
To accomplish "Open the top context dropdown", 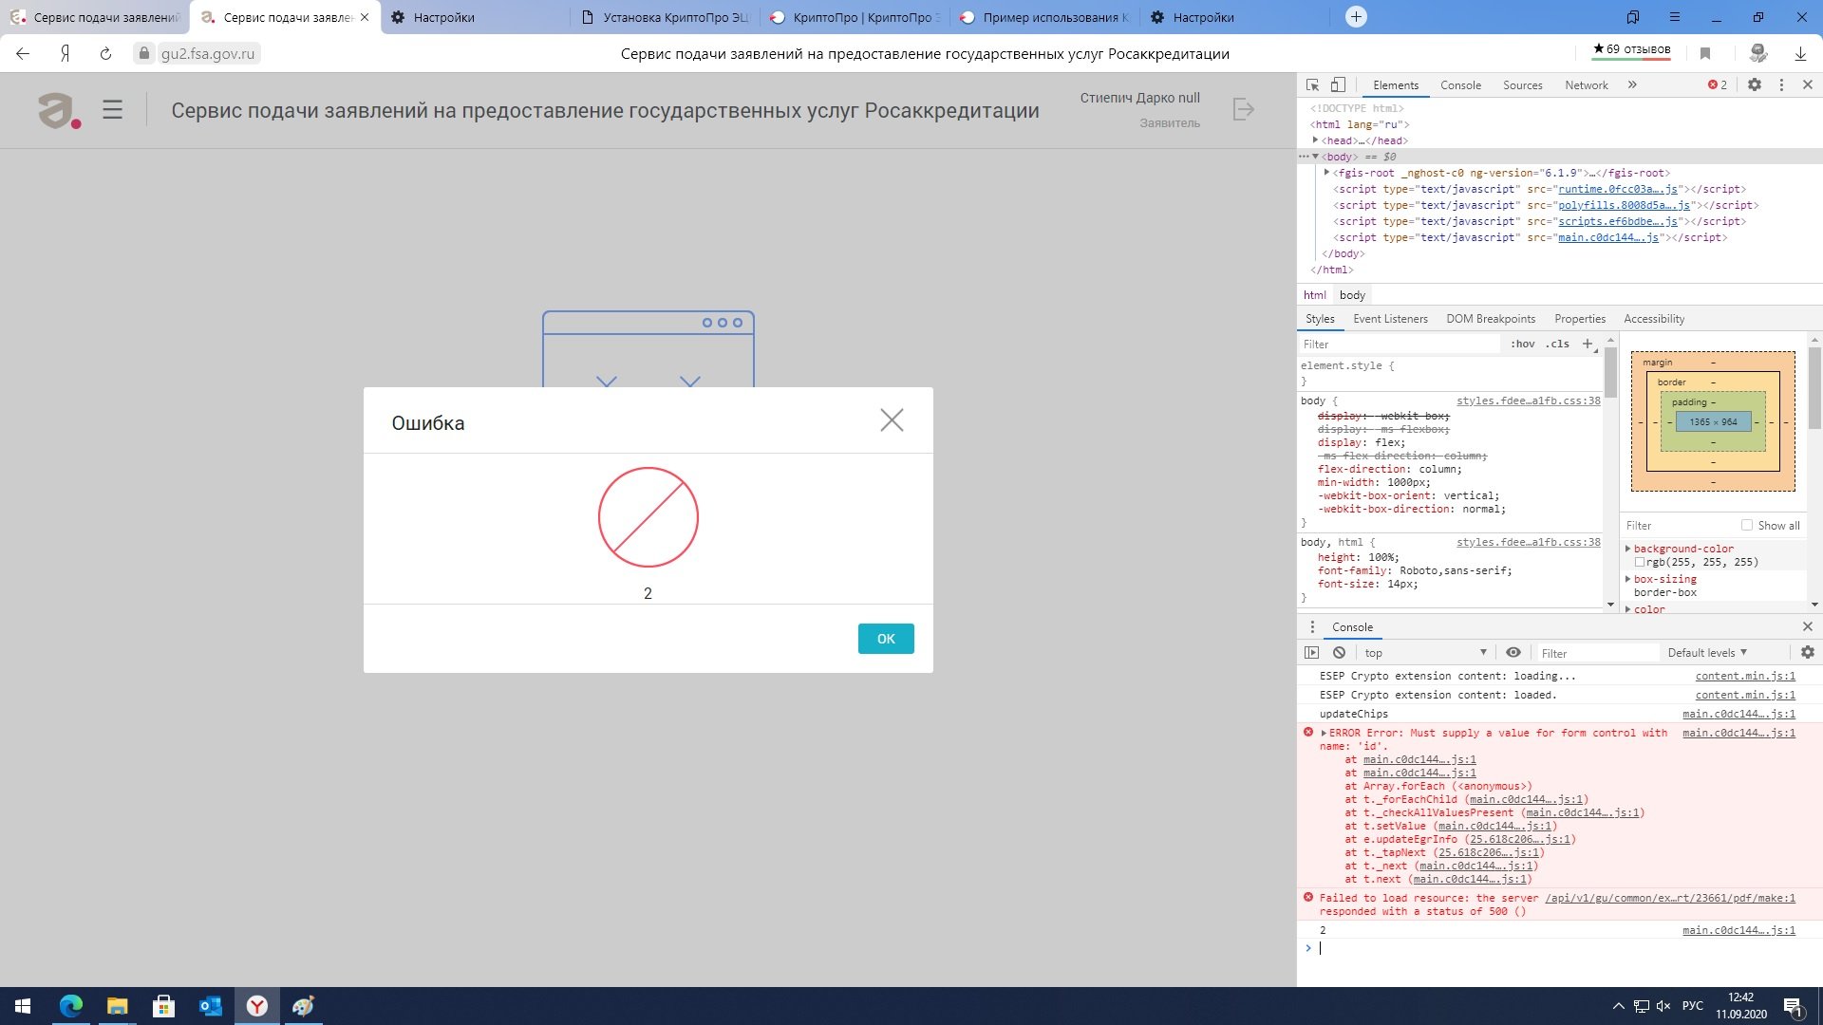I will point(1424,653).
